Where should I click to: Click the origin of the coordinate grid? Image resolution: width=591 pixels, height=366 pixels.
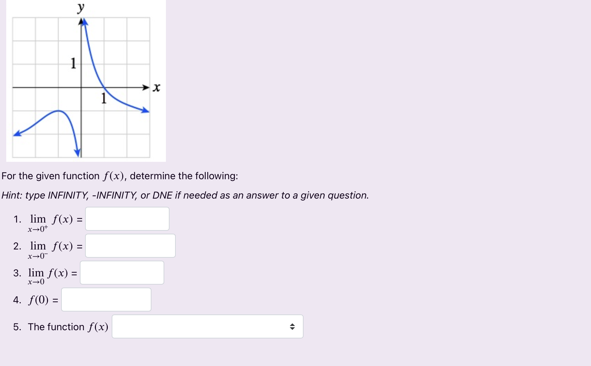[x=81, y=87]
